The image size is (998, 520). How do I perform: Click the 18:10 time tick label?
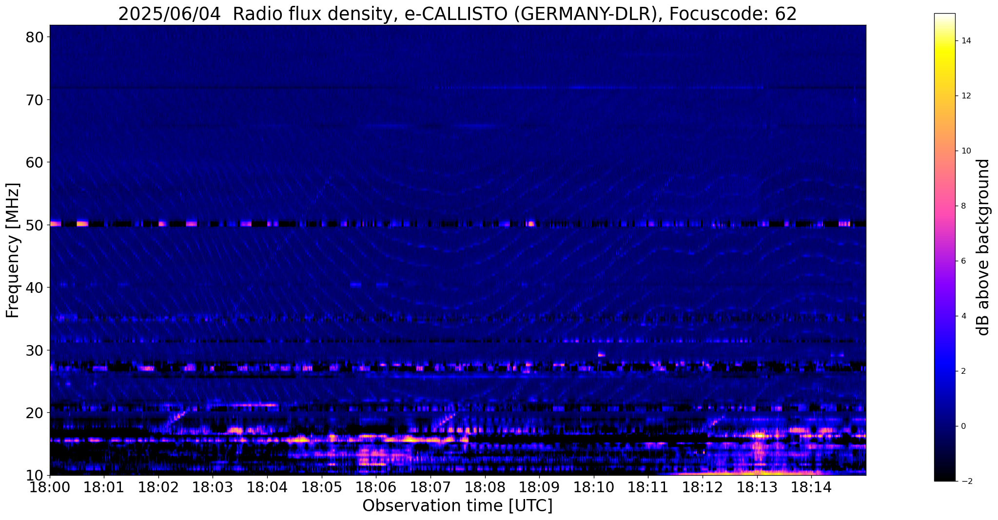[x=594, y=486]
